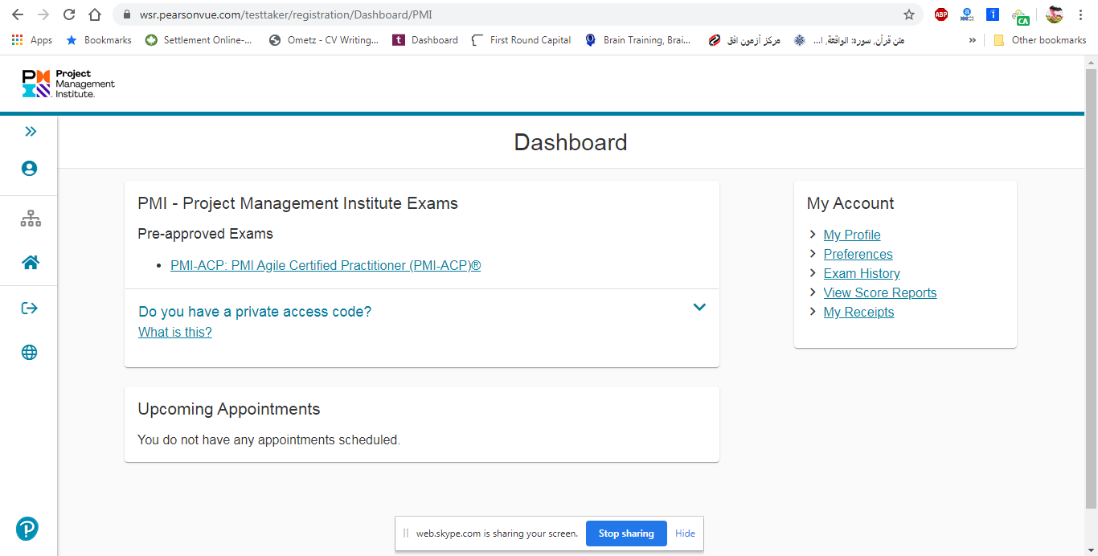Click the Project Management Institute logo
The width and height of the screenshot is (1098, 556).
pyautogui.click(x=69, y=84)
